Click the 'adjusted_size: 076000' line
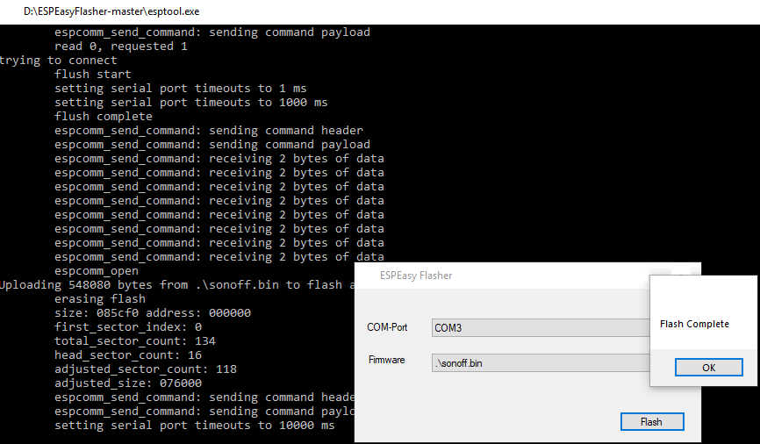The height and width of the screenshot is (444, 760). 128,383
